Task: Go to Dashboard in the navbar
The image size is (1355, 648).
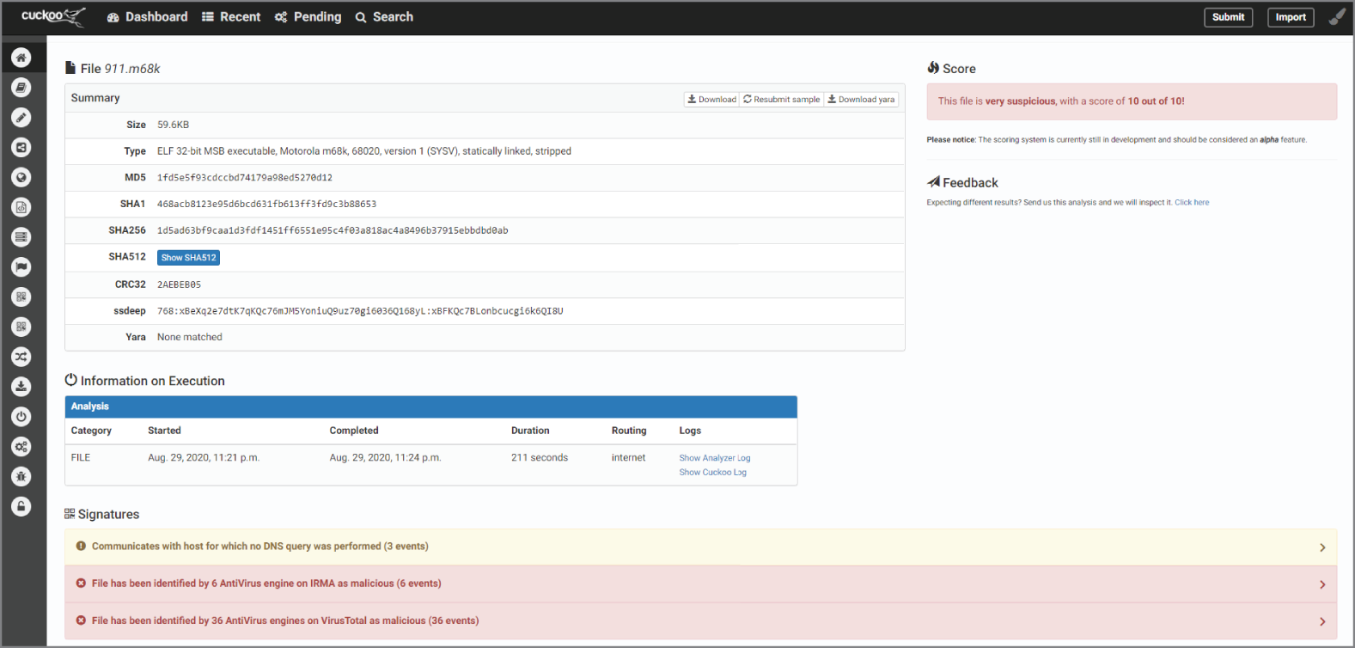Action: coord(147,17)
